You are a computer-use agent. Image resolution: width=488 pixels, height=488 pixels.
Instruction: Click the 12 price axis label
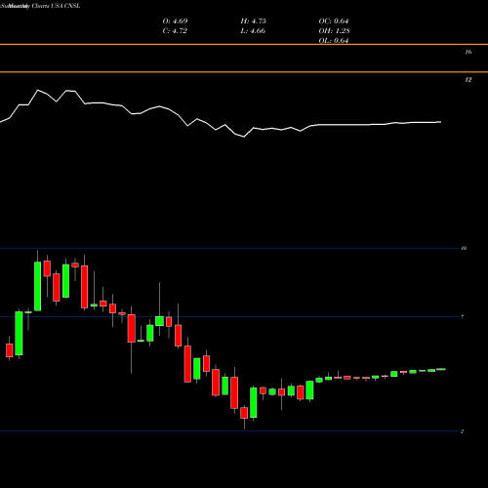(468, 80)
